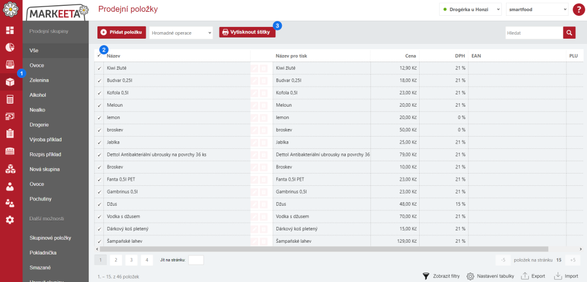Uncheck the Budvar 0,25l row checkbox
This screenshot has width=587, height=282.
[99, 81]
